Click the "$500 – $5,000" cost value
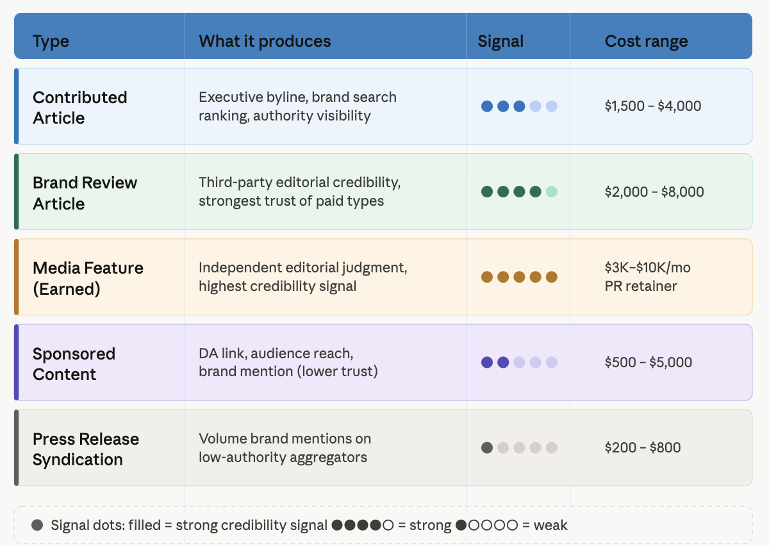Screen dimensions: 769x546 tap(649, 362)
